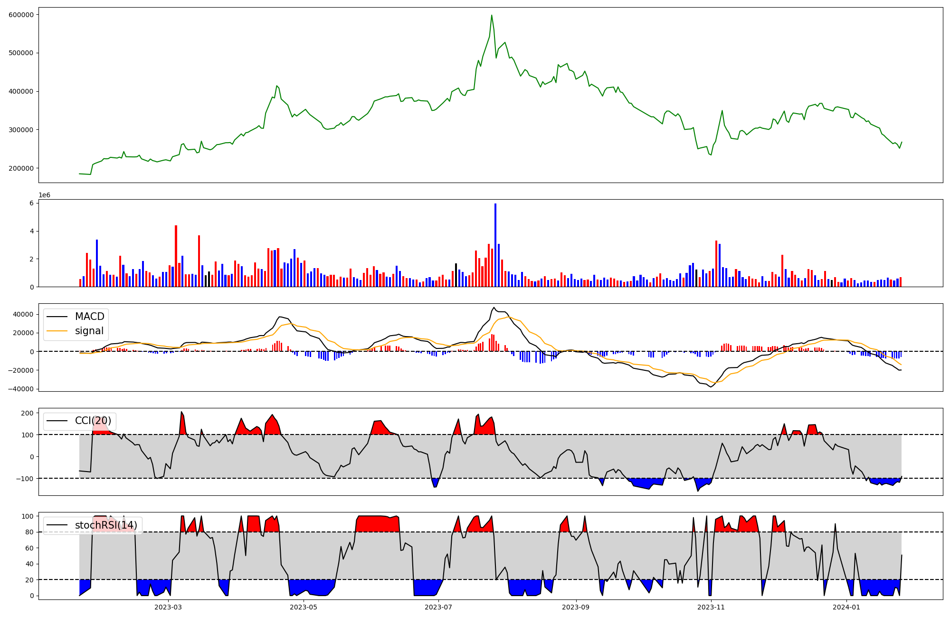Click the 2023-09 x-axis date label

(576, 607)
